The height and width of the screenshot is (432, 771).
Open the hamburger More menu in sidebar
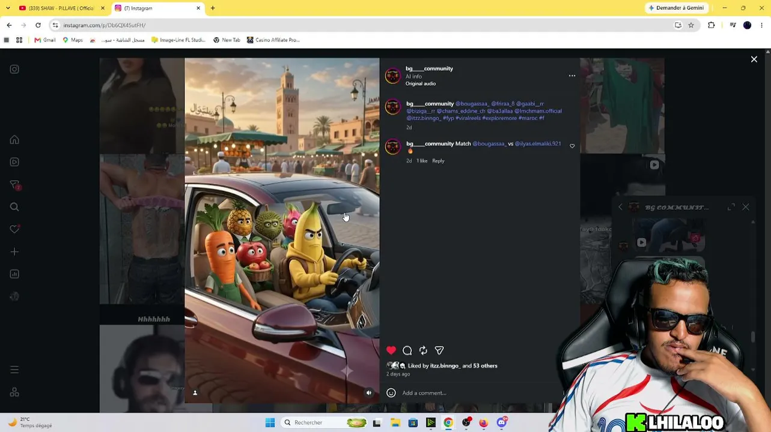click(x=14, y=370)
